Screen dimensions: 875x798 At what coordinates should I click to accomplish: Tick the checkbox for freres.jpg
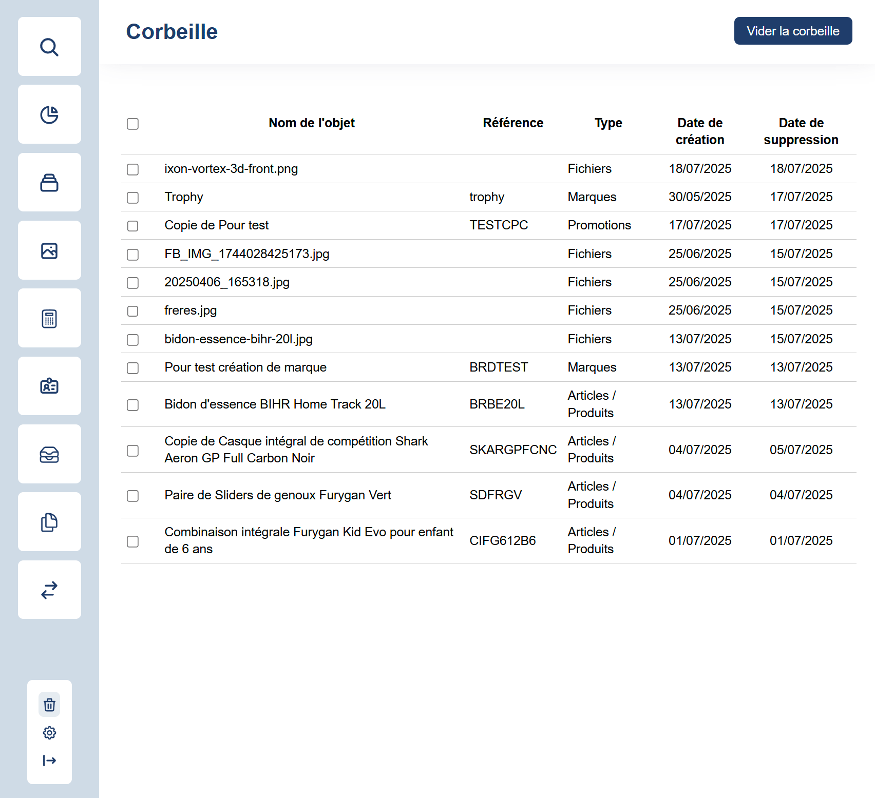pos(132,311)
